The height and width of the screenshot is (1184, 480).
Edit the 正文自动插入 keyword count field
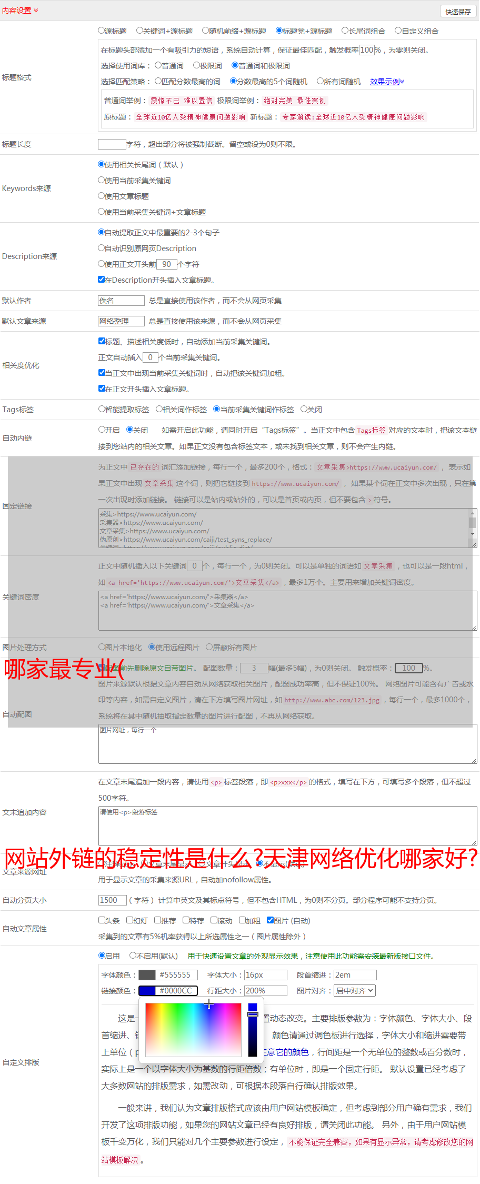click(x=150, y=357)
